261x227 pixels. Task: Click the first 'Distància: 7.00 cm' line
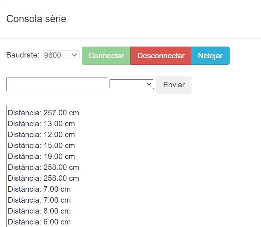point(39,189)
